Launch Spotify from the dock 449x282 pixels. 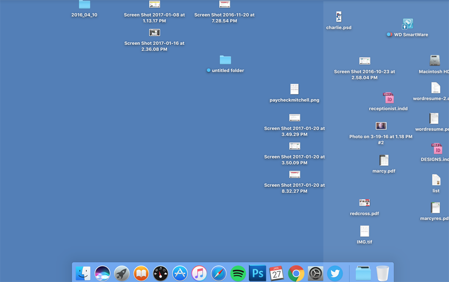tap(238, 273)
